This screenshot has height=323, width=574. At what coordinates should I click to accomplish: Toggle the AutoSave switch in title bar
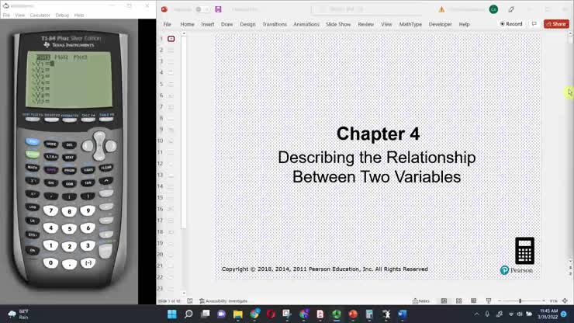pos(202,9)
